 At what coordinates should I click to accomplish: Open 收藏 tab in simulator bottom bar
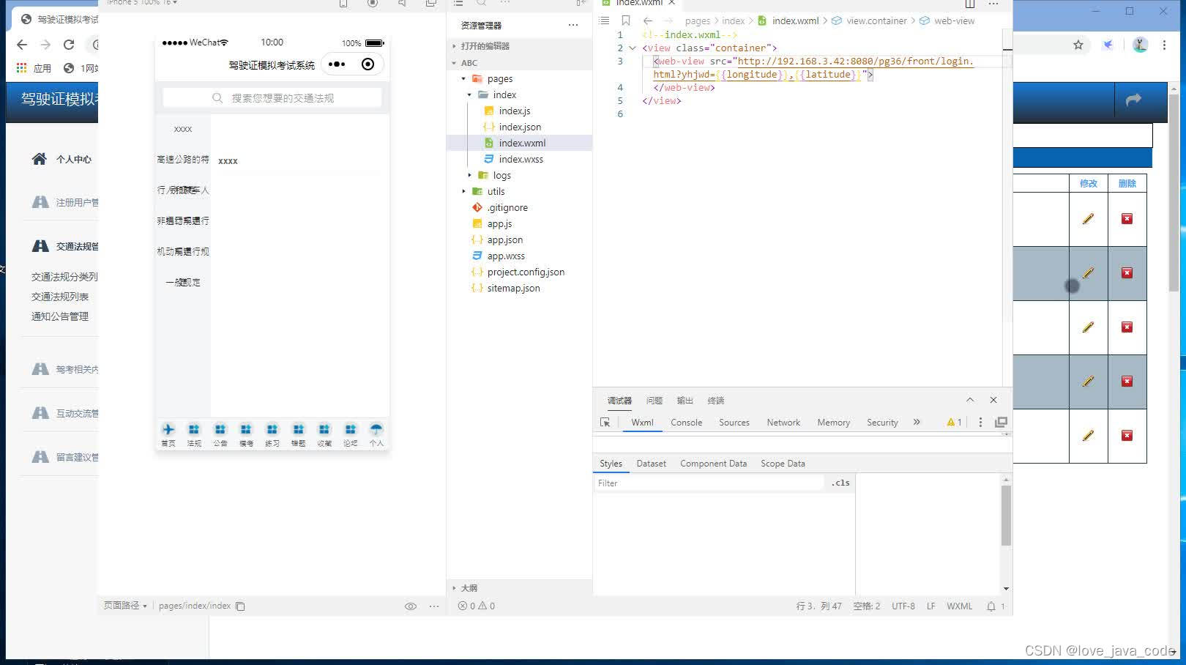click(324, 434)
